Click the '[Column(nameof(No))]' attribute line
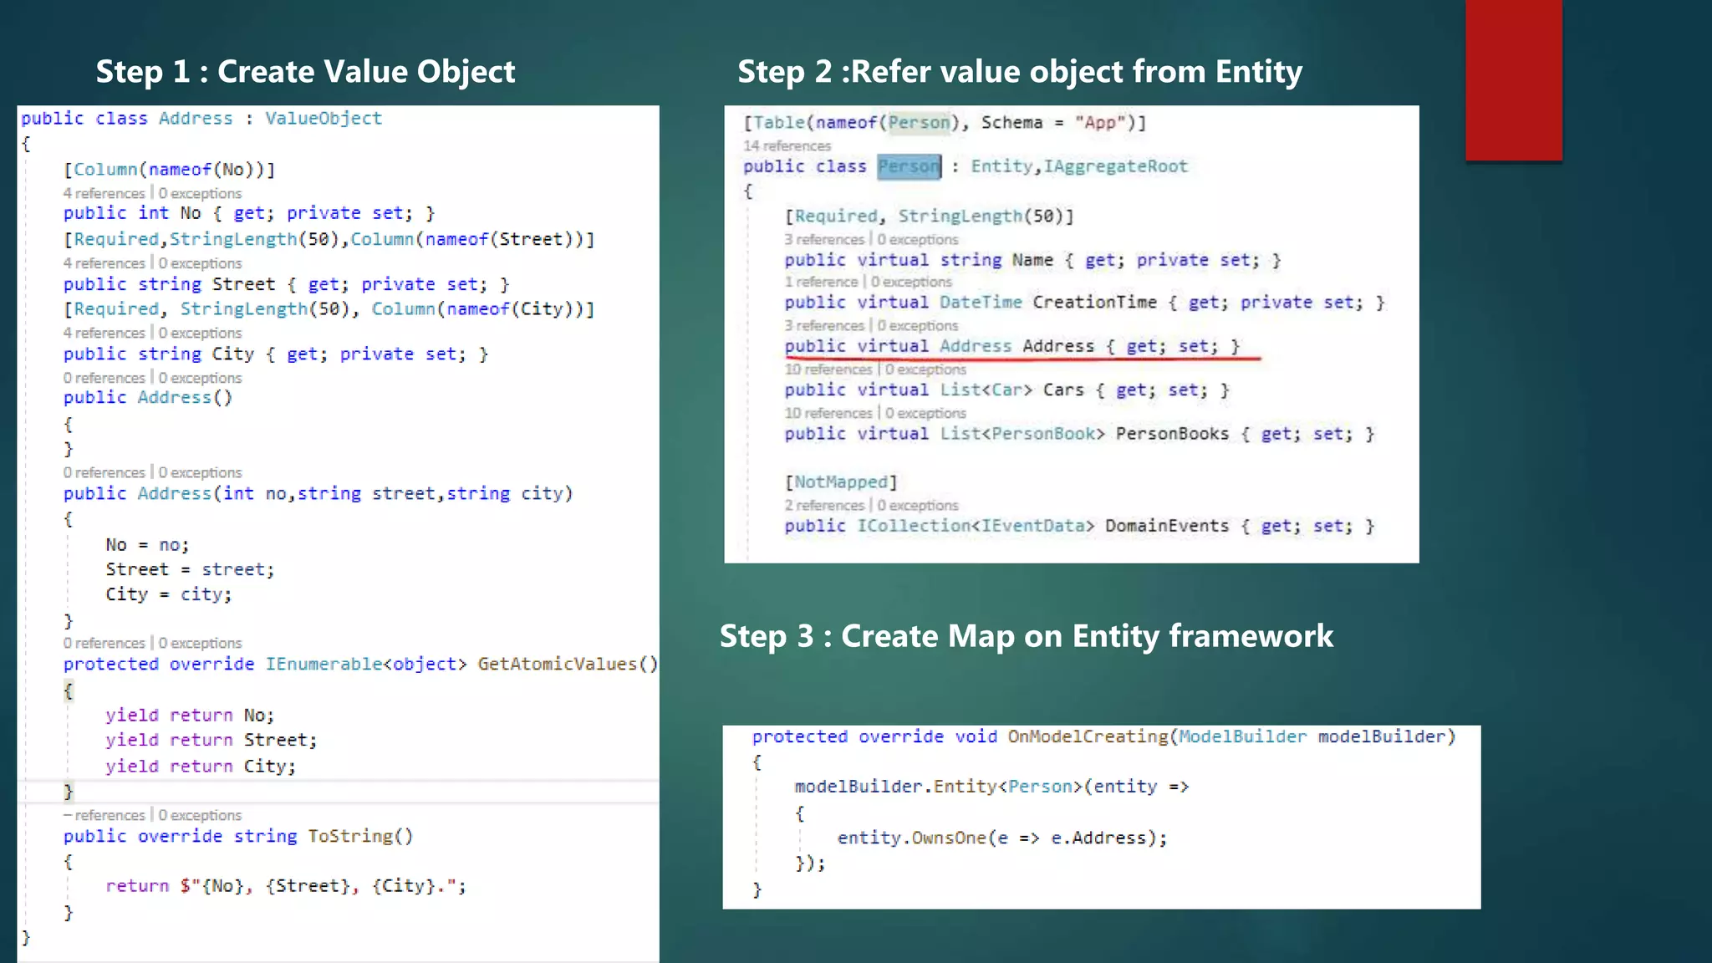1712x963 pixels. (x=170, y=170)
